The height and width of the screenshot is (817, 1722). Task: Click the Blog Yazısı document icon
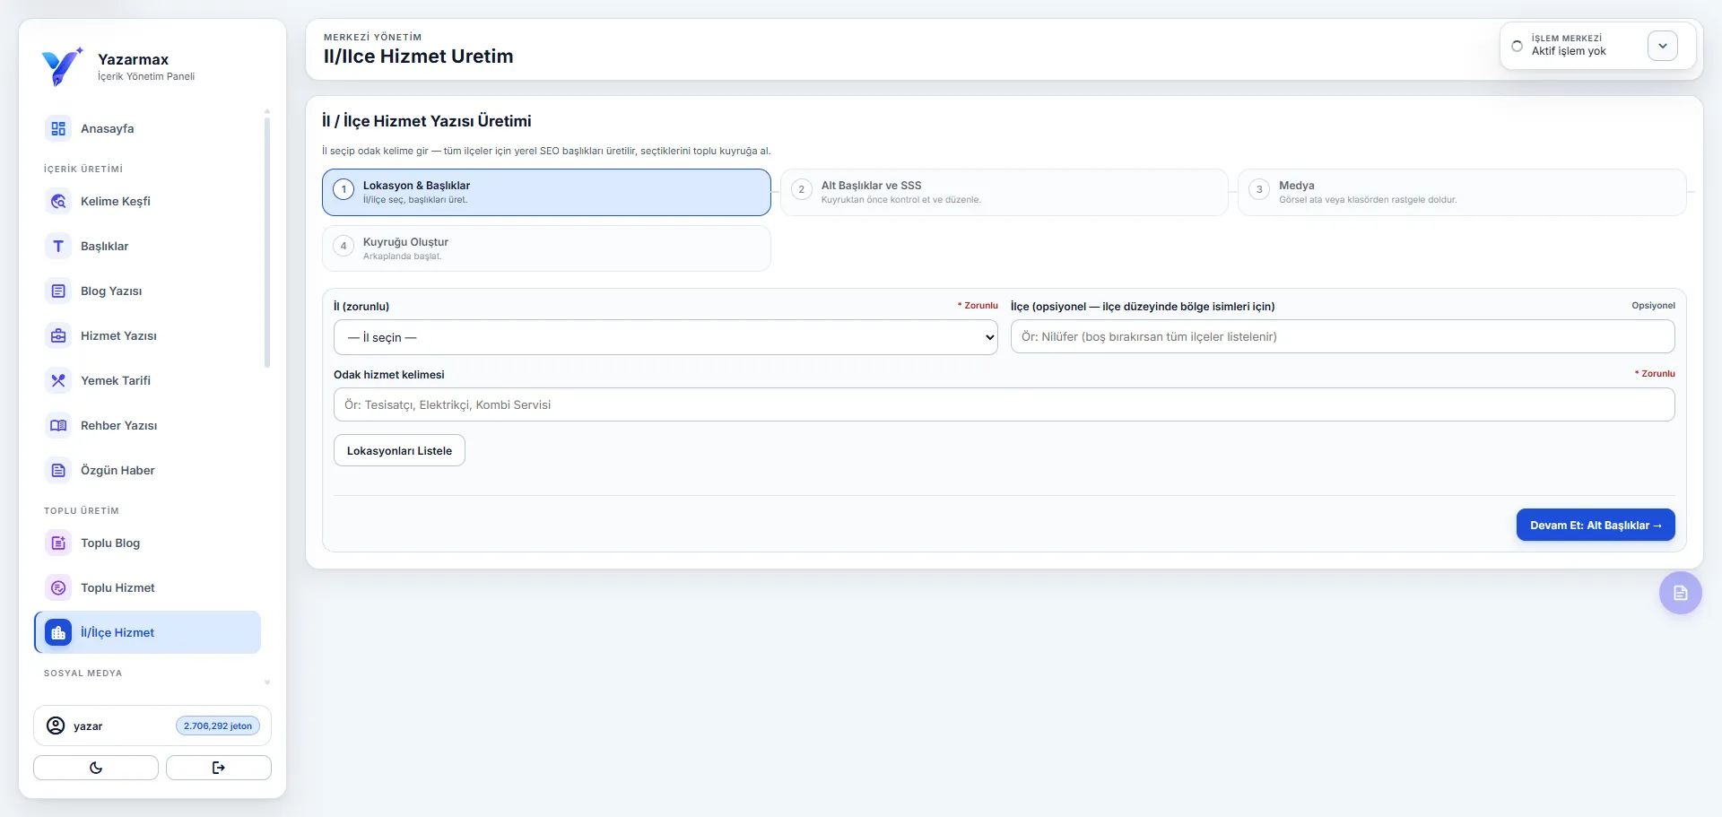point(58,291)
